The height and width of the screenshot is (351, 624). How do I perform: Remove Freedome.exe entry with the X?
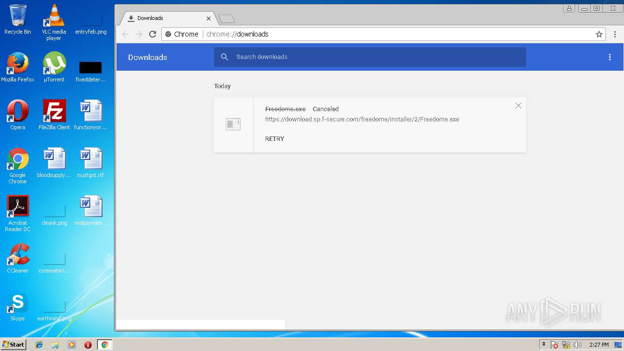518,106
